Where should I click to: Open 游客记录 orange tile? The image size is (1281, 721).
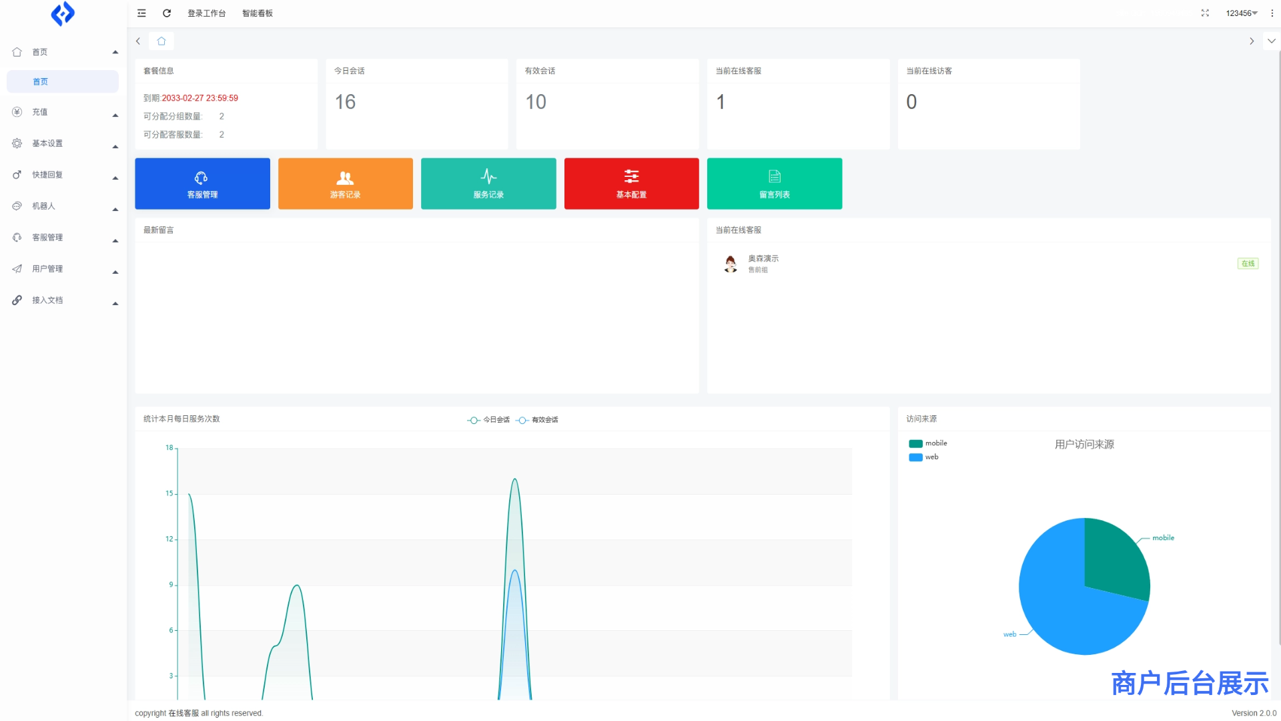pyautogui.click(x=345, y=184)
